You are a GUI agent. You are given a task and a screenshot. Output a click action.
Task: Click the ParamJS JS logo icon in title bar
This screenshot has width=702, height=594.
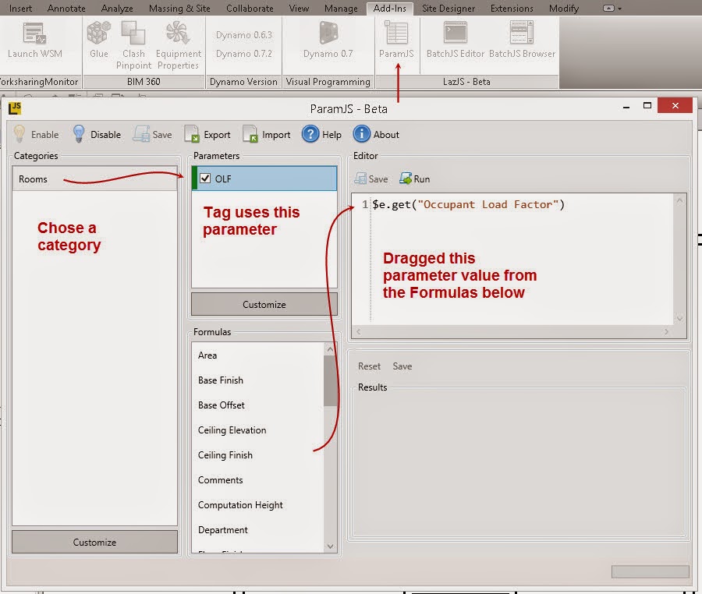pyautogui.click(x=15, y=108)
